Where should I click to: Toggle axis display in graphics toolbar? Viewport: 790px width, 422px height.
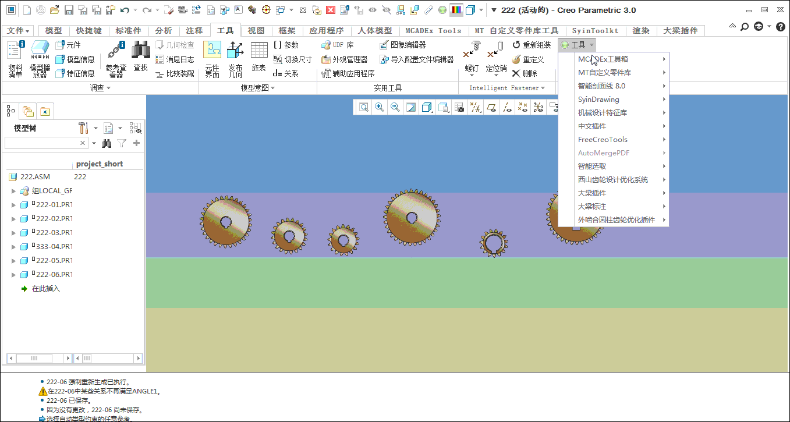[507, 107]
